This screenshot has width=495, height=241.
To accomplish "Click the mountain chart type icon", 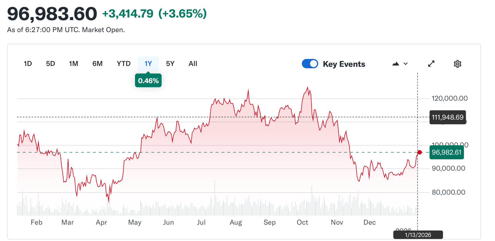I will pyautogui.click(x=396, y=64).
